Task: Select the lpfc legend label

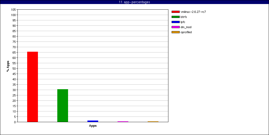Action: [x=183, y=22]
